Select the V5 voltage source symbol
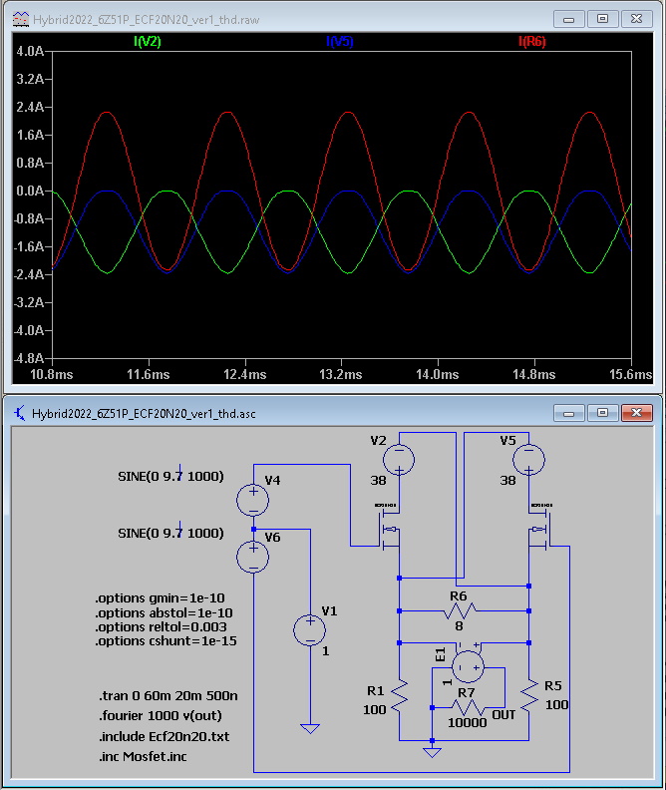This screenshot has height=790, width=666. (x=528, y=459)
